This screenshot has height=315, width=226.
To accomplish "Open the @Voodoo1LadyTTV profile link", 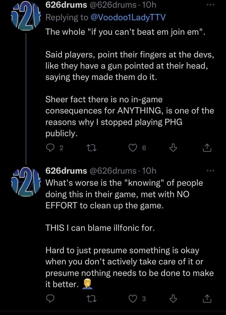I will pos(128,17).
